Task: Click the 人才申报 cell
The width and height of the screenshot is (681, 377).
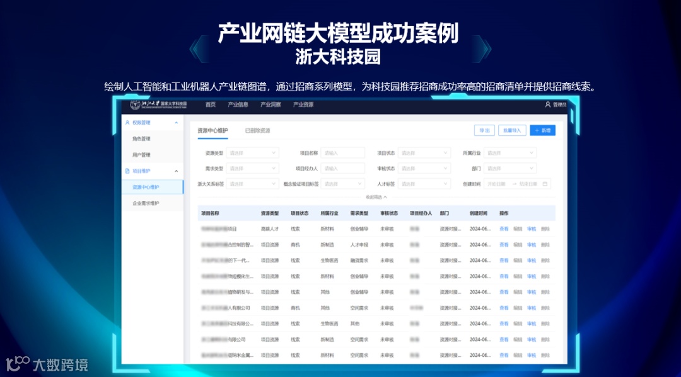Action: pos(359,245)
